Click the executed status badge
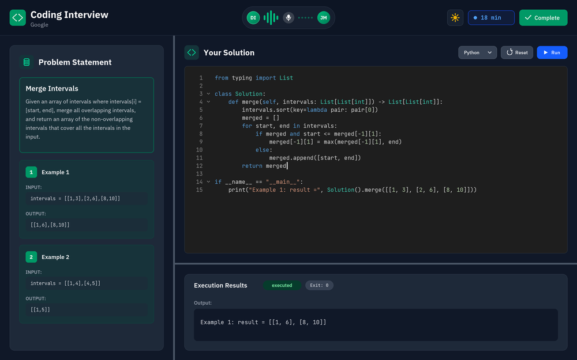 click(x=282, y=286)
